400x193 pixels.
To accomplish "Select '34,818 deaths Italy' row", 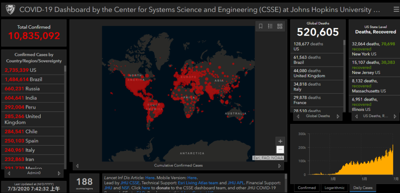I will 317,87.
